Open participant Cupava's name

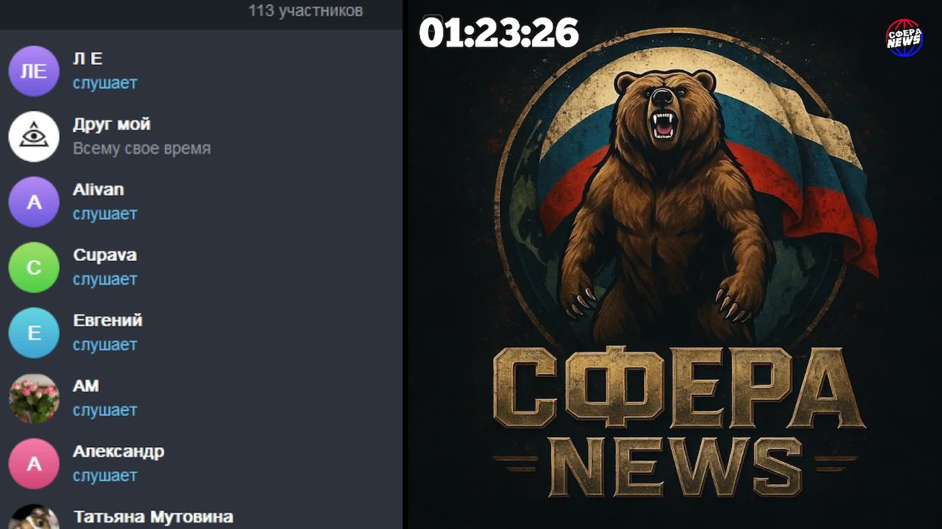[105, 255]
